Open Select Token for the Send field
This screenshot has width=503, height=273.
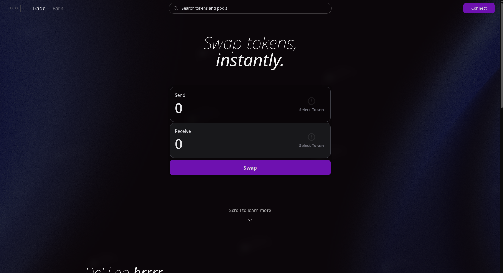[x=311, y=109]
